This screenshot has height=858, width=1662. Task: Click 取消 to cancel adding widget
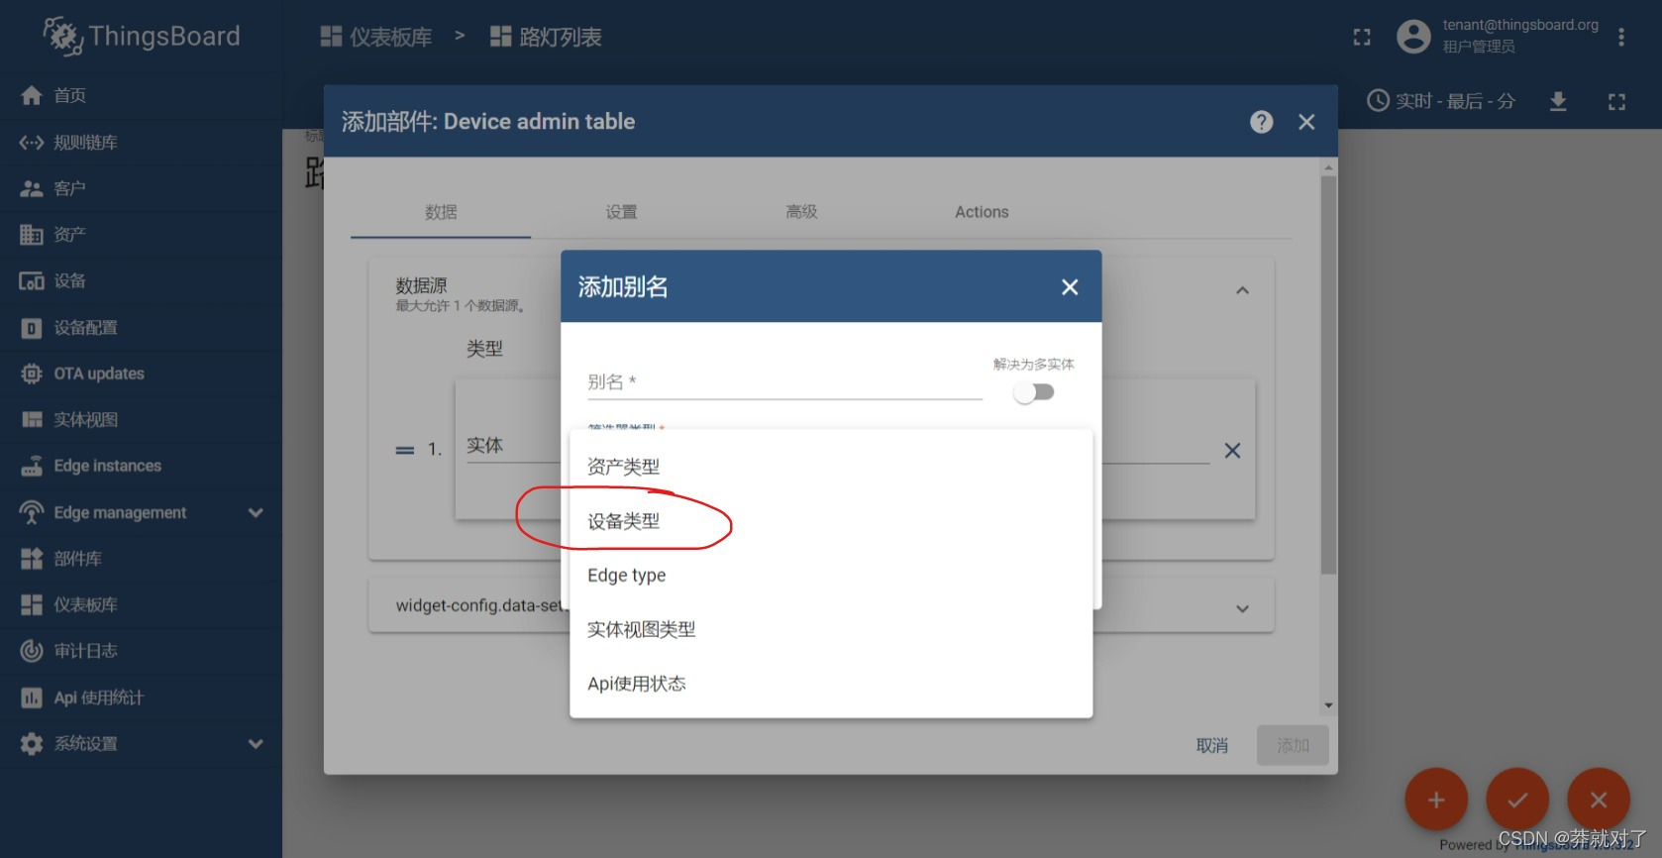point(1211,746)
